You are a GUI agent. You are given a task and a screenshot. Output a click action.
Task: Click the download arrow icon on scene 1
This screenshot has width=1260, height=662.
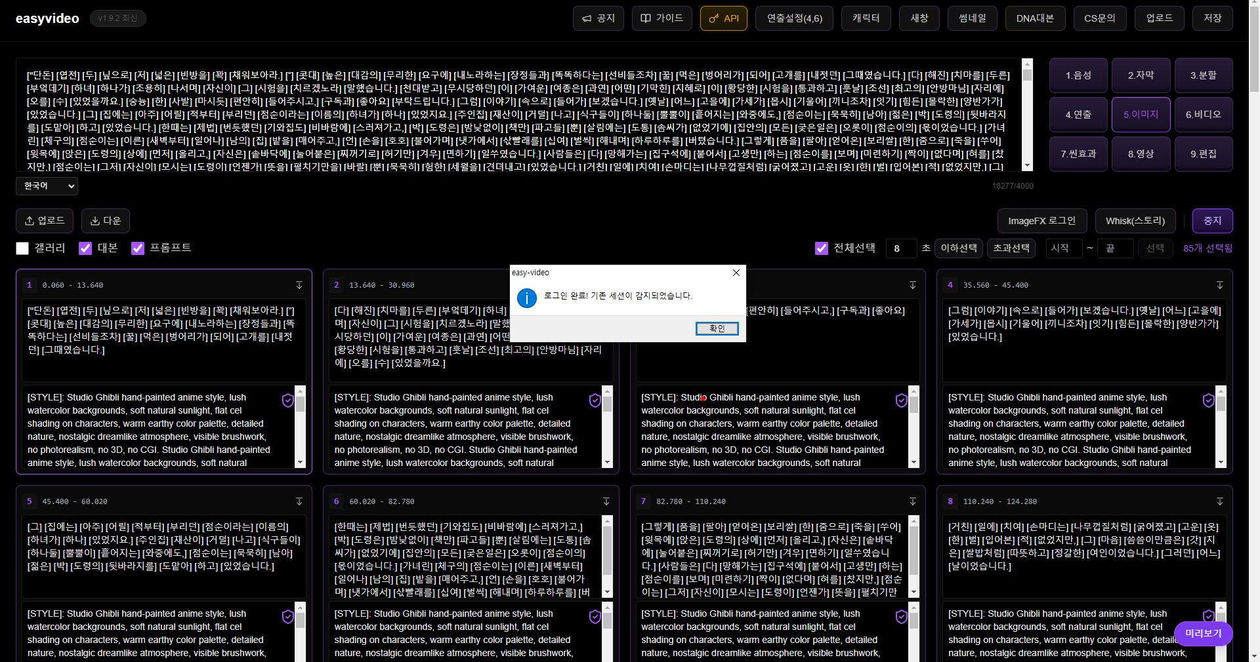(299, 285)
